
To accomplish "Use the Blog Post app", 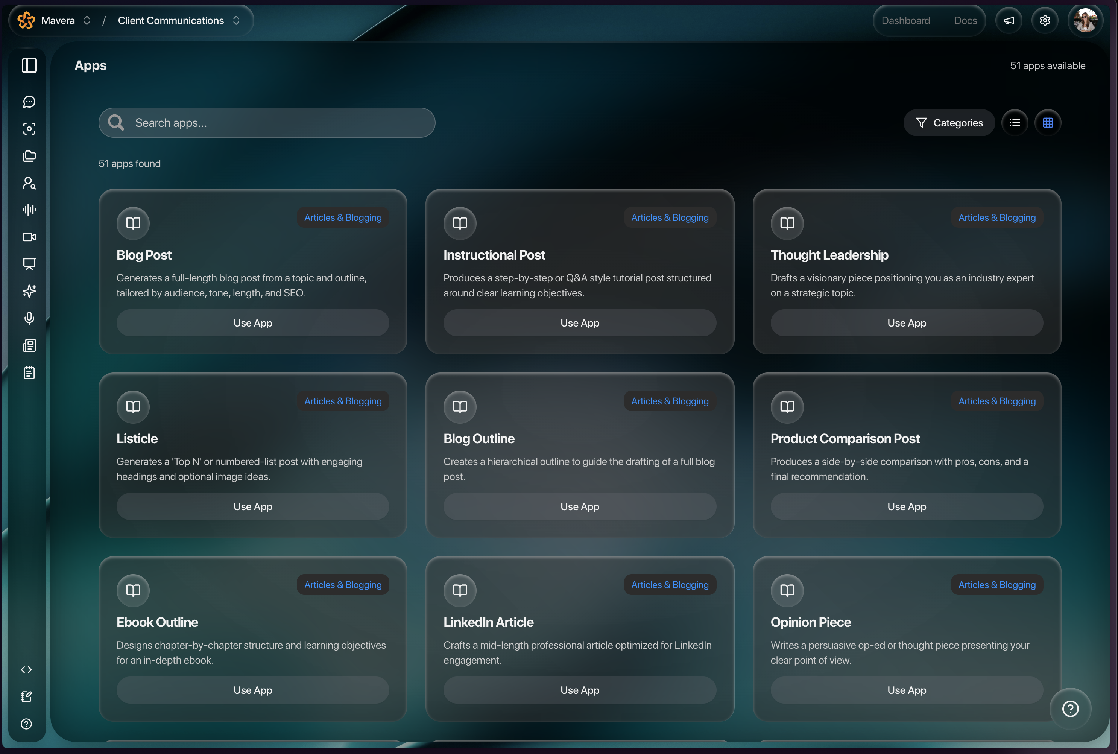I will (252, 323).
